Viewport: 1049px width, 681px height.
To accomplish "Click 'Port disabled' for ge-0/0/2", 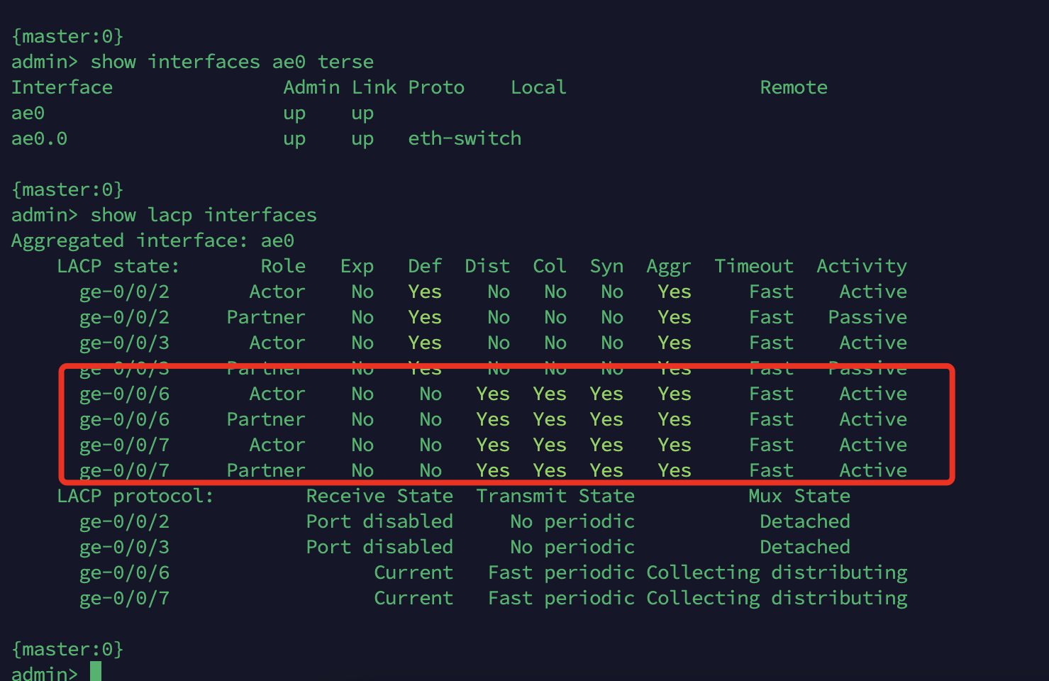I will coord(379,522).
